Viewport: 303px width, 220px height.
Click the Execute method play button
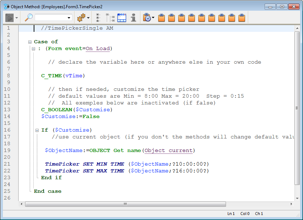coord(10,18)
